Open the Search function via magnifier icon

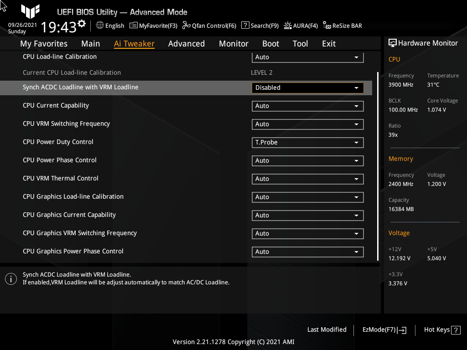[259, 26]
